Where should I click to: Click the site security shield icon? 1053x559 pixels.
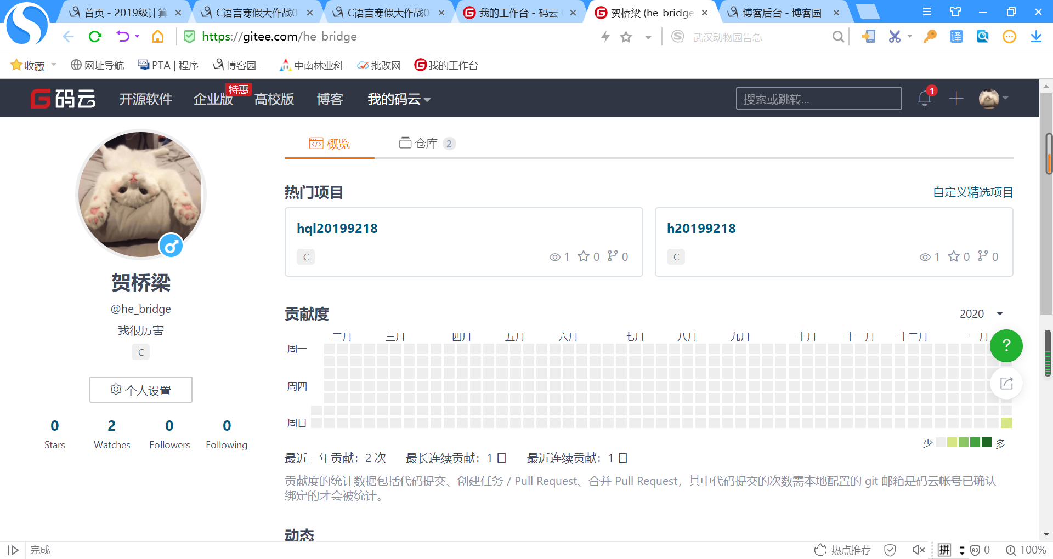click(190, 37)
